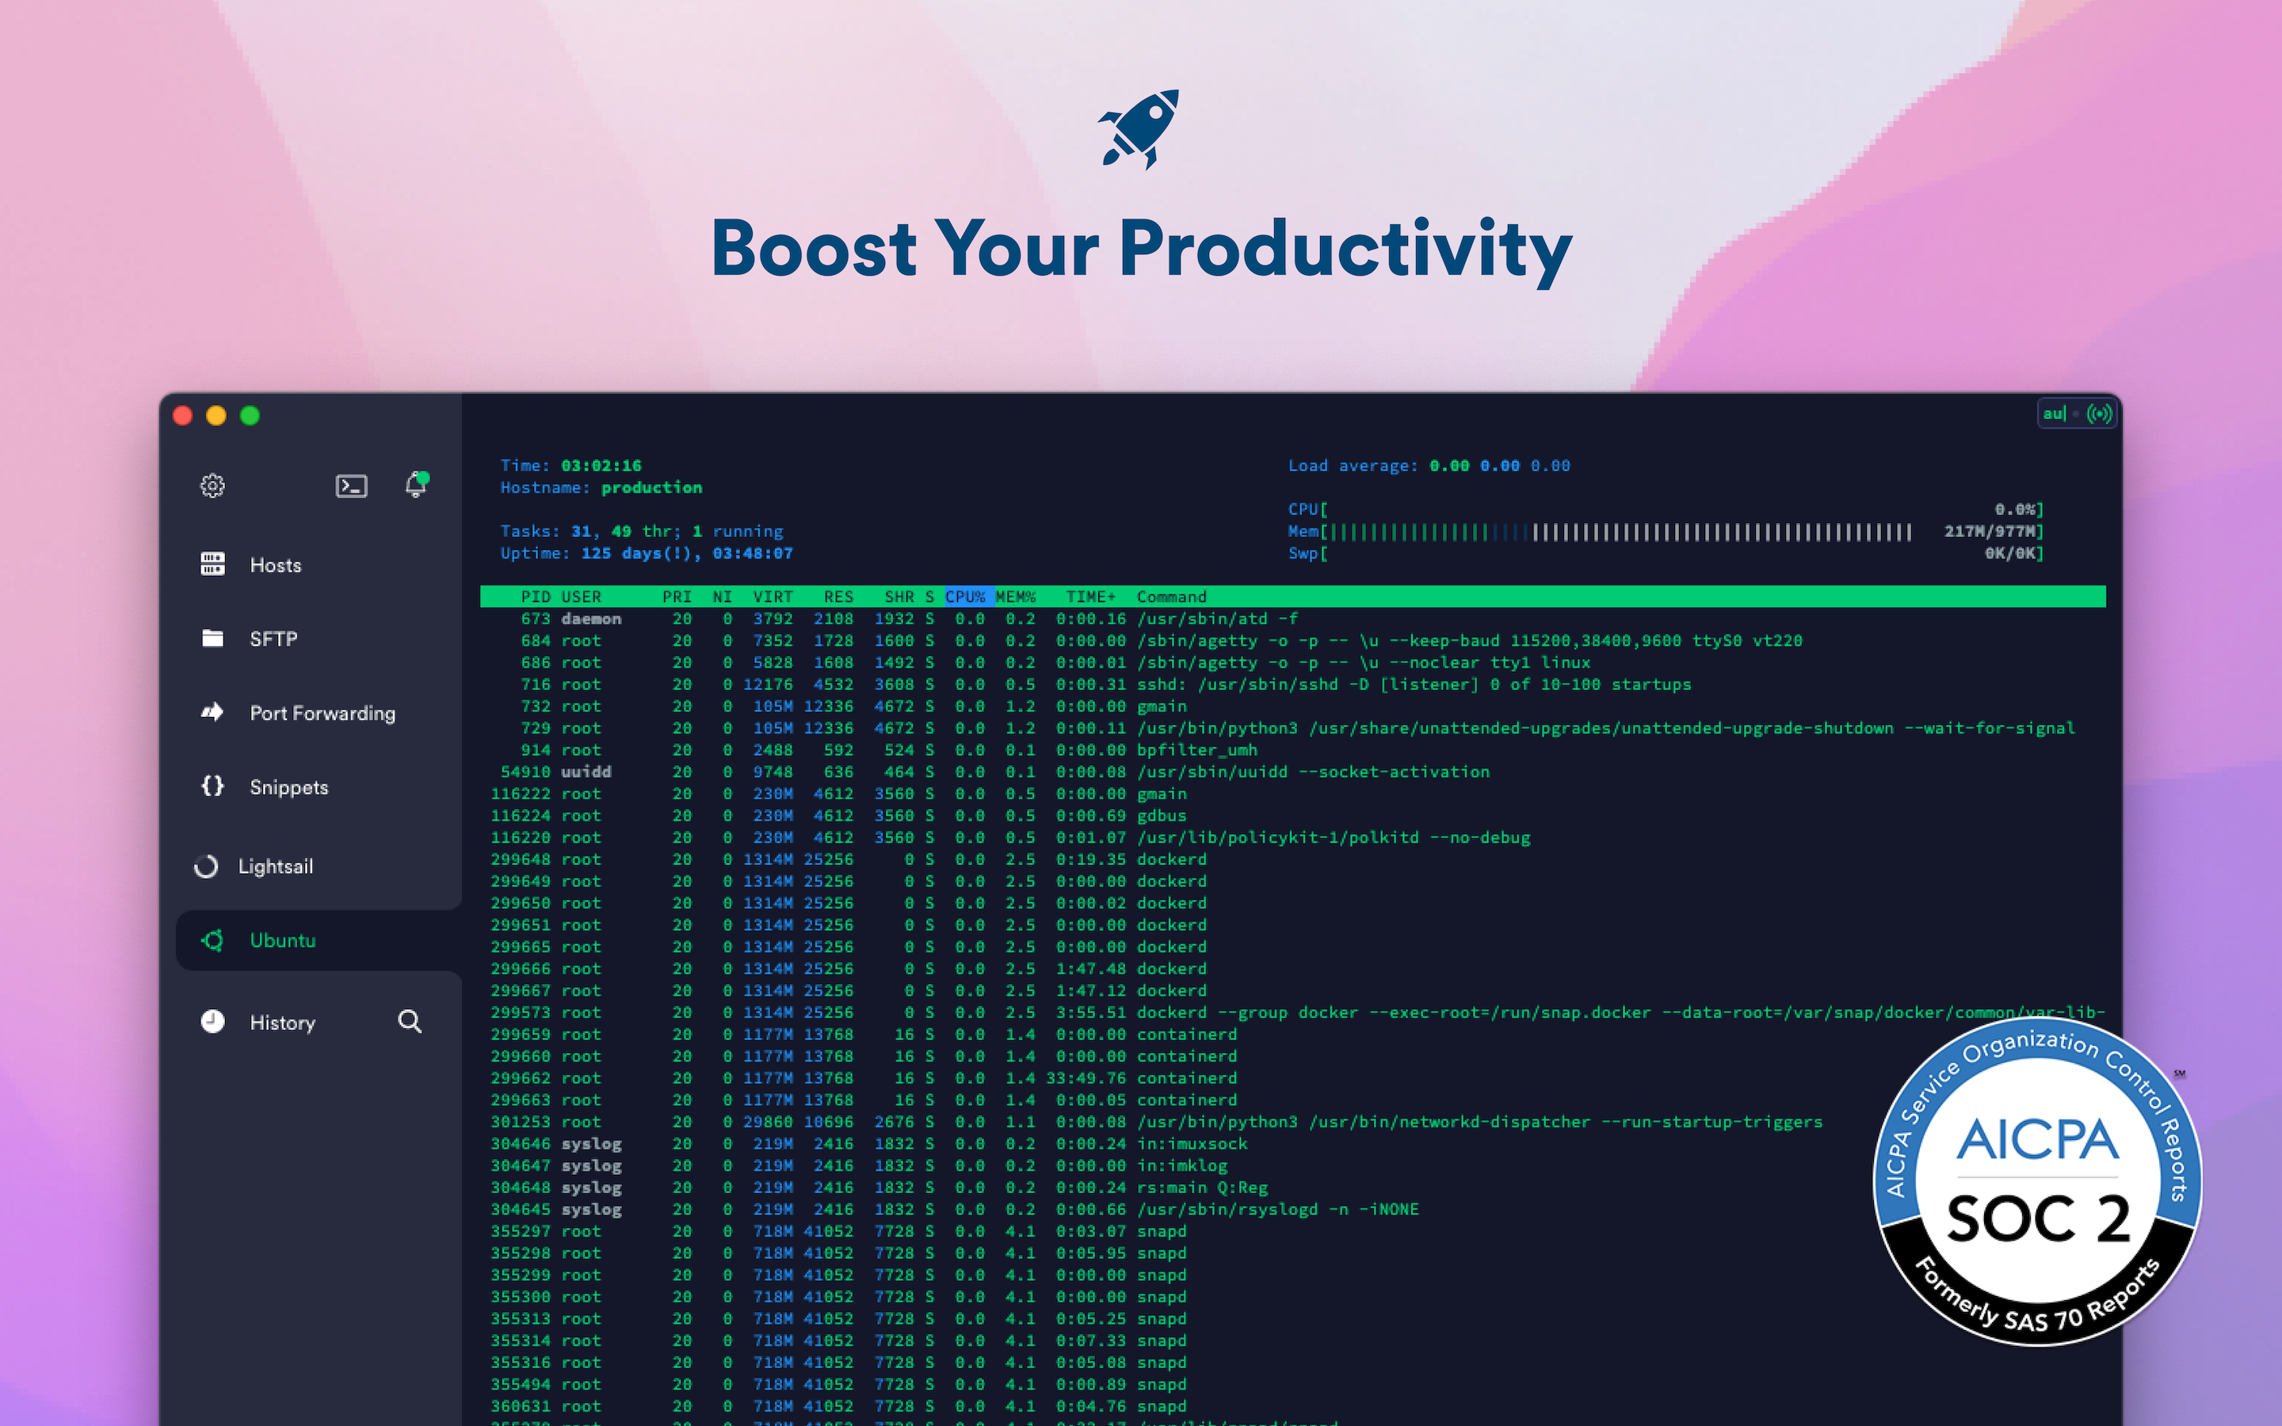This screenshot has height=1426, width=2282.
Task: Toggle broadcast input mode
Action: [x=2101, y=413]
